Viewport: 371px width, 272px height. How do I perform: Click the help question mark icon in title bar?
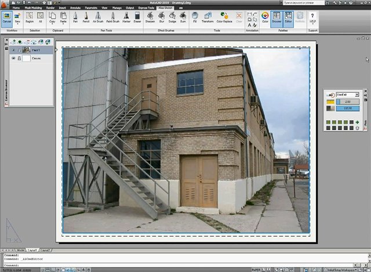(351, 3)
